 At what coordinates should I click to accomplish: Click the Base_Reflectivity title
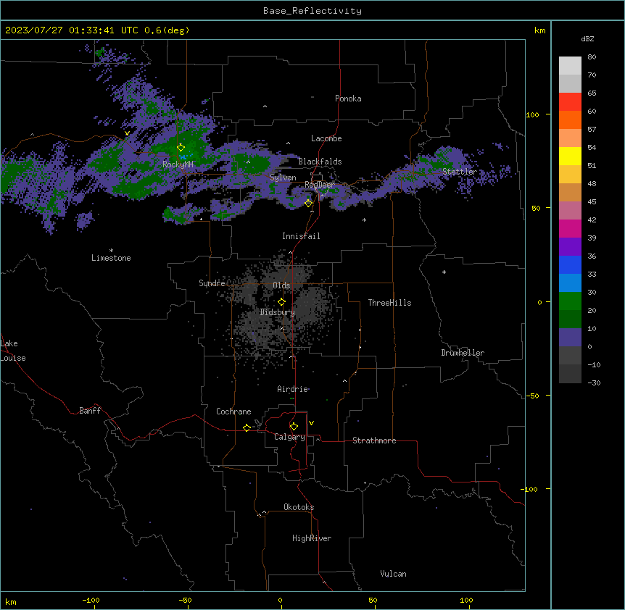click(x=312, y=11)
